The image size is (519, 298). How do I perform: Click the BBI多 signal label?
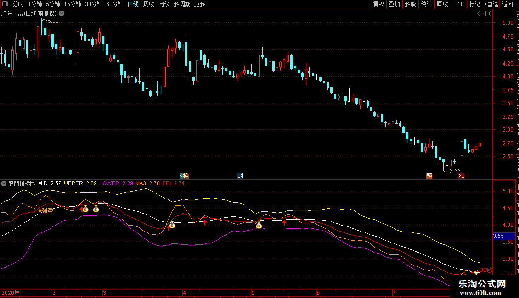[x=486, y=270]
